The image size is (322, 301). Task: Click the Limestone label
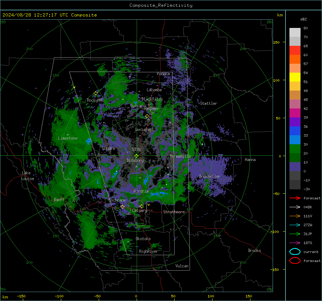(68, 138)
